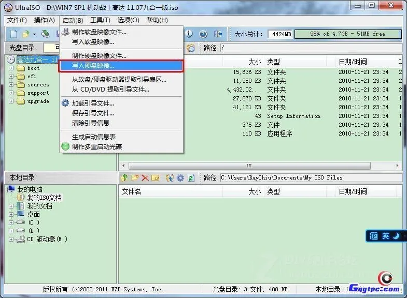This screenshot has width=407, height=298.
Task: Expand the efi folder node
Action: [x=11, y=77]
